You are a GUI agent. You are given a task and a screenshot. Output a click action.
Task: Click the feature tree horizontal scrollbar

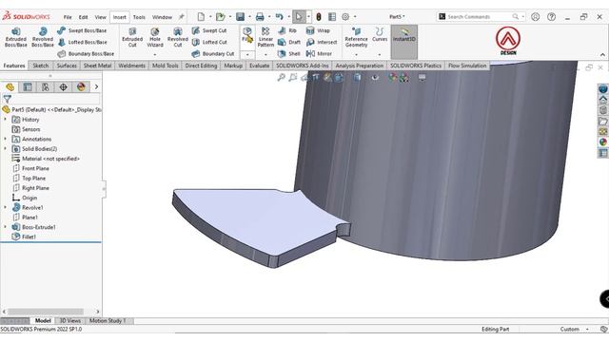tap(45, 312)
